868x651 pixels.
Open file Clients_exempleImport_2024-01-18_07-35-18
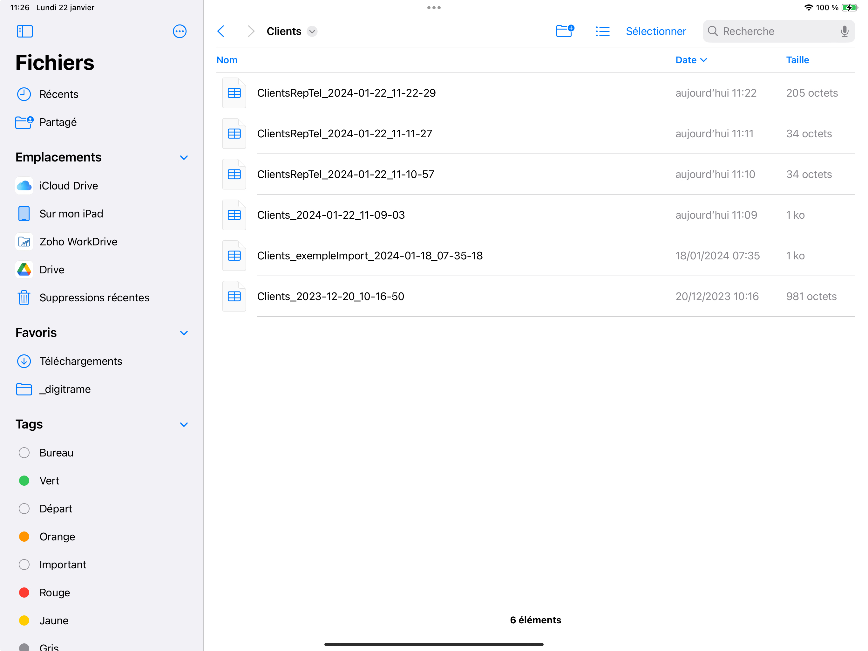pyautogui.click(x=370, y=256)
